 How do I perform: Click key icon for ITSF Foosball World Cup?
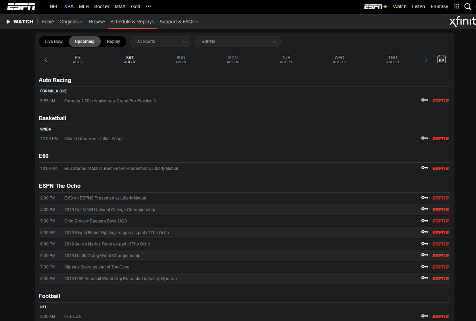tap(425, 278)
